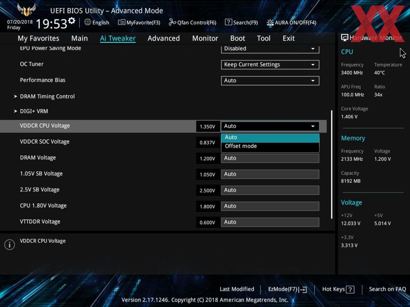
Task: Open the Monitor tab
Action: click(205, 38)
